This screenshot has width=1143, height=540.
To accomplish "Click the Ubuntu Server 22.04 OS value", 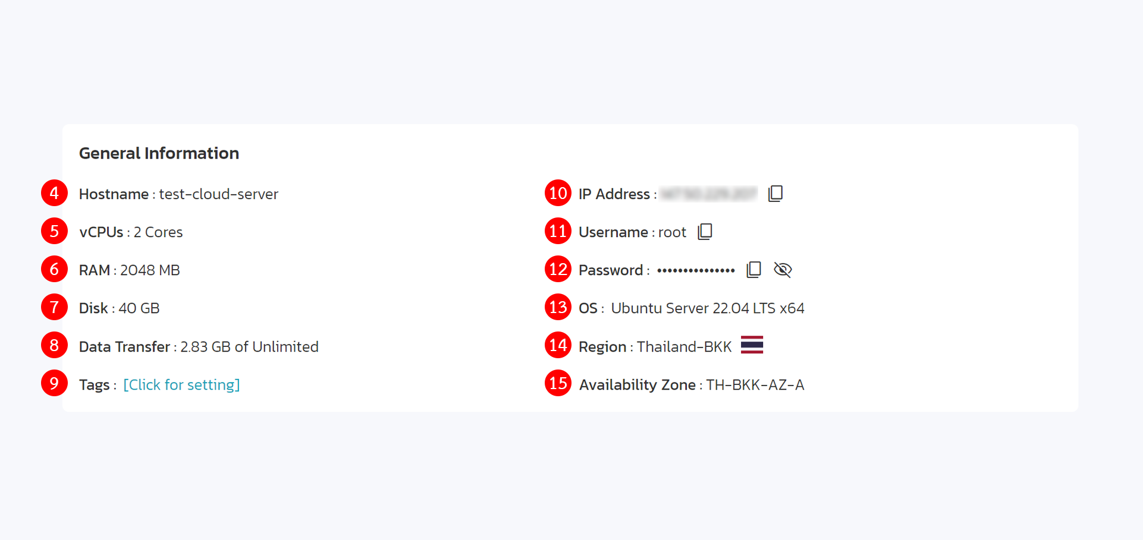I will (x=708, y=308).
